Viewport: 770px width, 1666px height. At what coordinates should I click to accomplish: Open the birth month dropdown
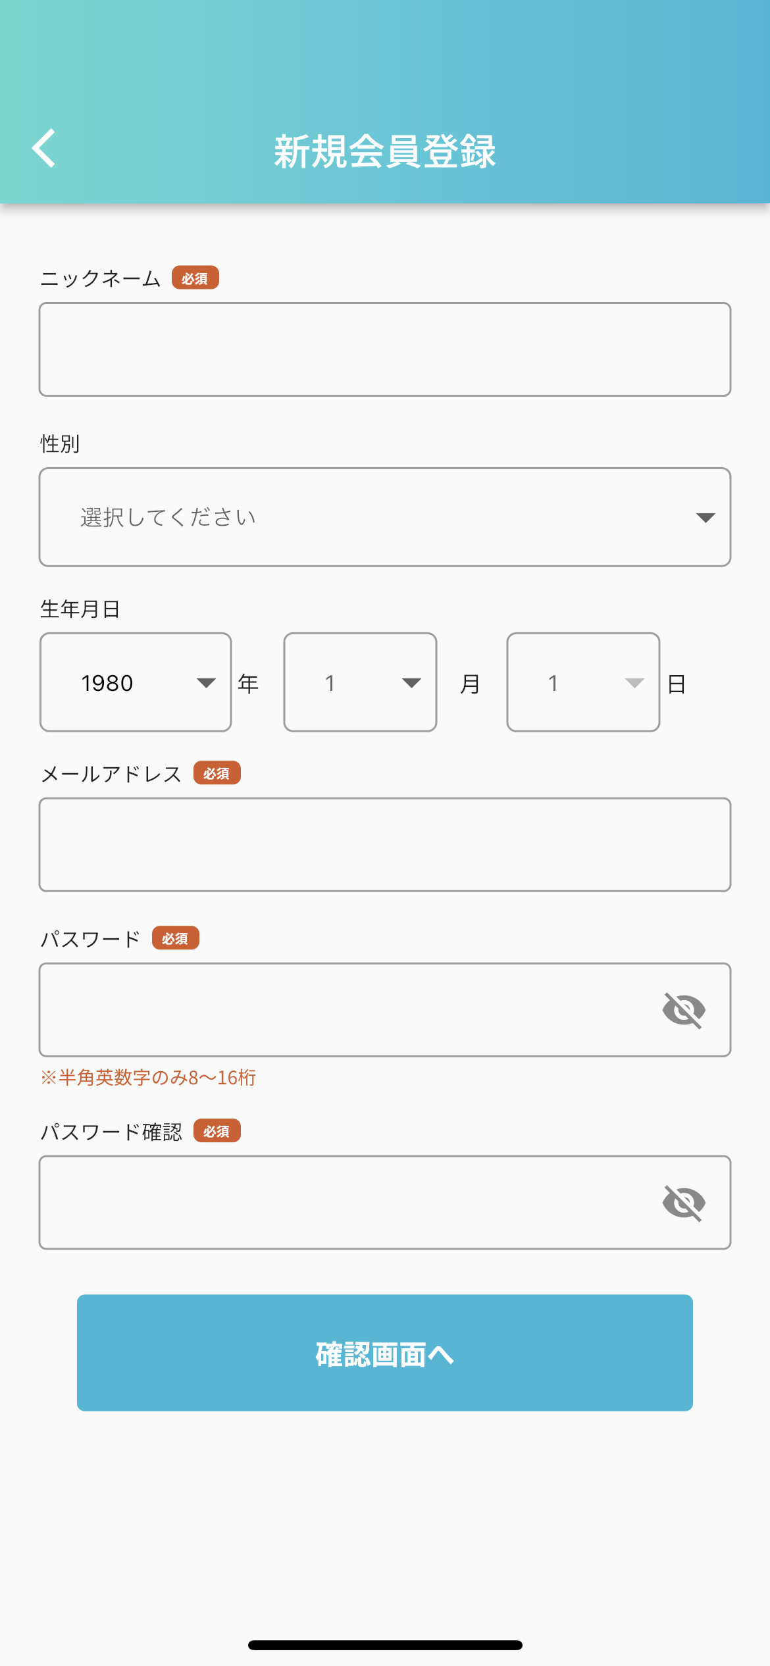coord(360,682)
